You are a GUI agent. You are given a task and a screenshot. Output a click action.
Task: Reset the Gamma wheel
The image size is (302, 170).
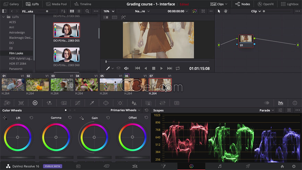70,117
